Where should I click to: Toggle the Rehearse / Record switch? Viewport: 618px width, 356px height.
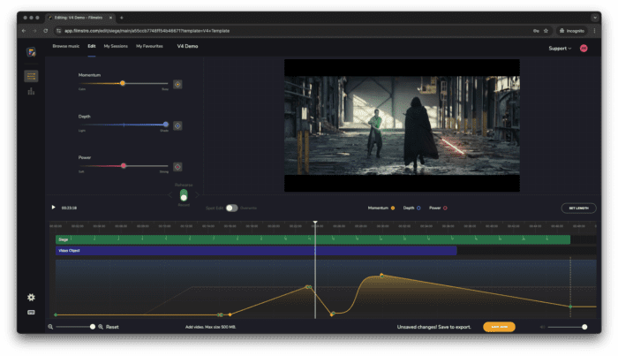pyautogui.click(x=184, y=195)
